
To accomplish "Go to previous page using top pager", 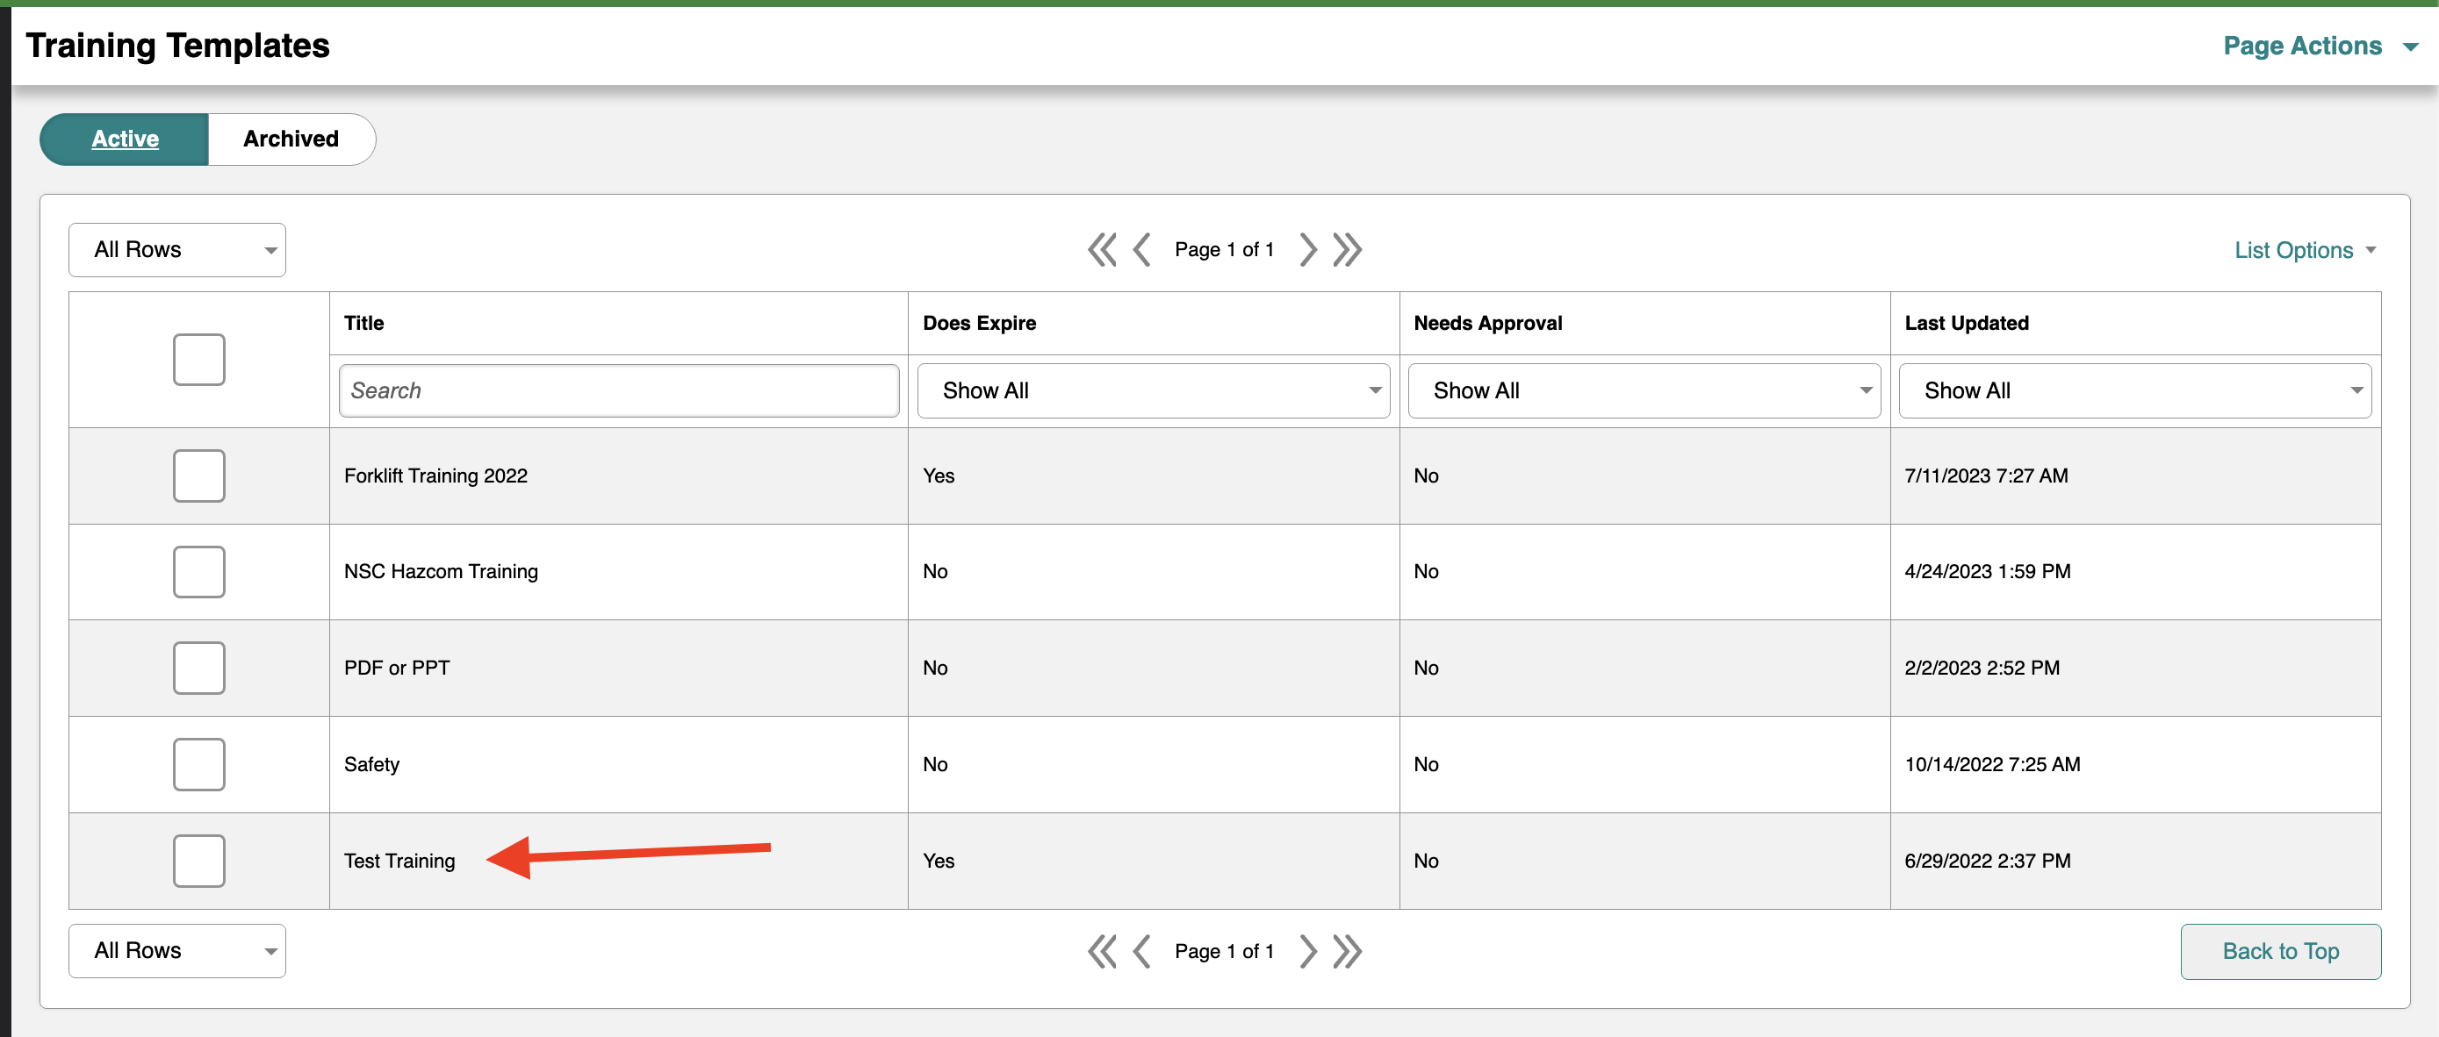I will pos(1142,250).
